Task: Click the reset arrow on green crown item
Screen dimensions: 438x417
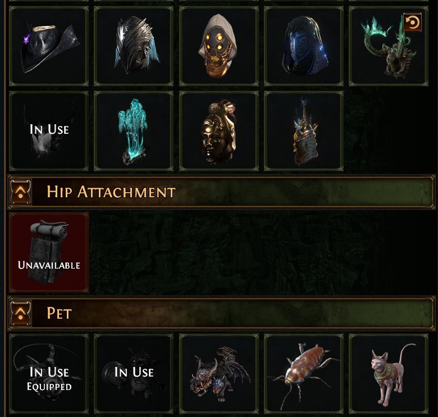Action: click(x=412, y=22)
